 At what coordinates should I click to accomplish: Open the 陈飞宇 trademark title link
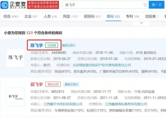point(37,45)
